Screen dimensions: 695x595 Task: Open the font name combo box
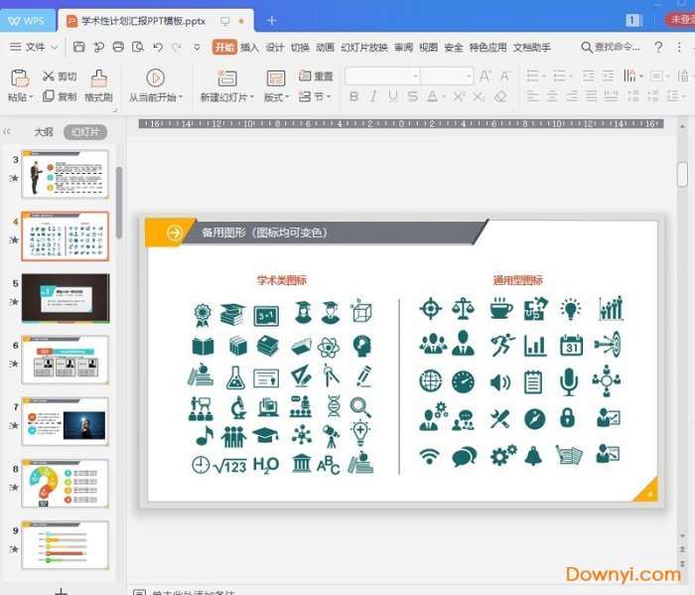[x=383, y=75]
